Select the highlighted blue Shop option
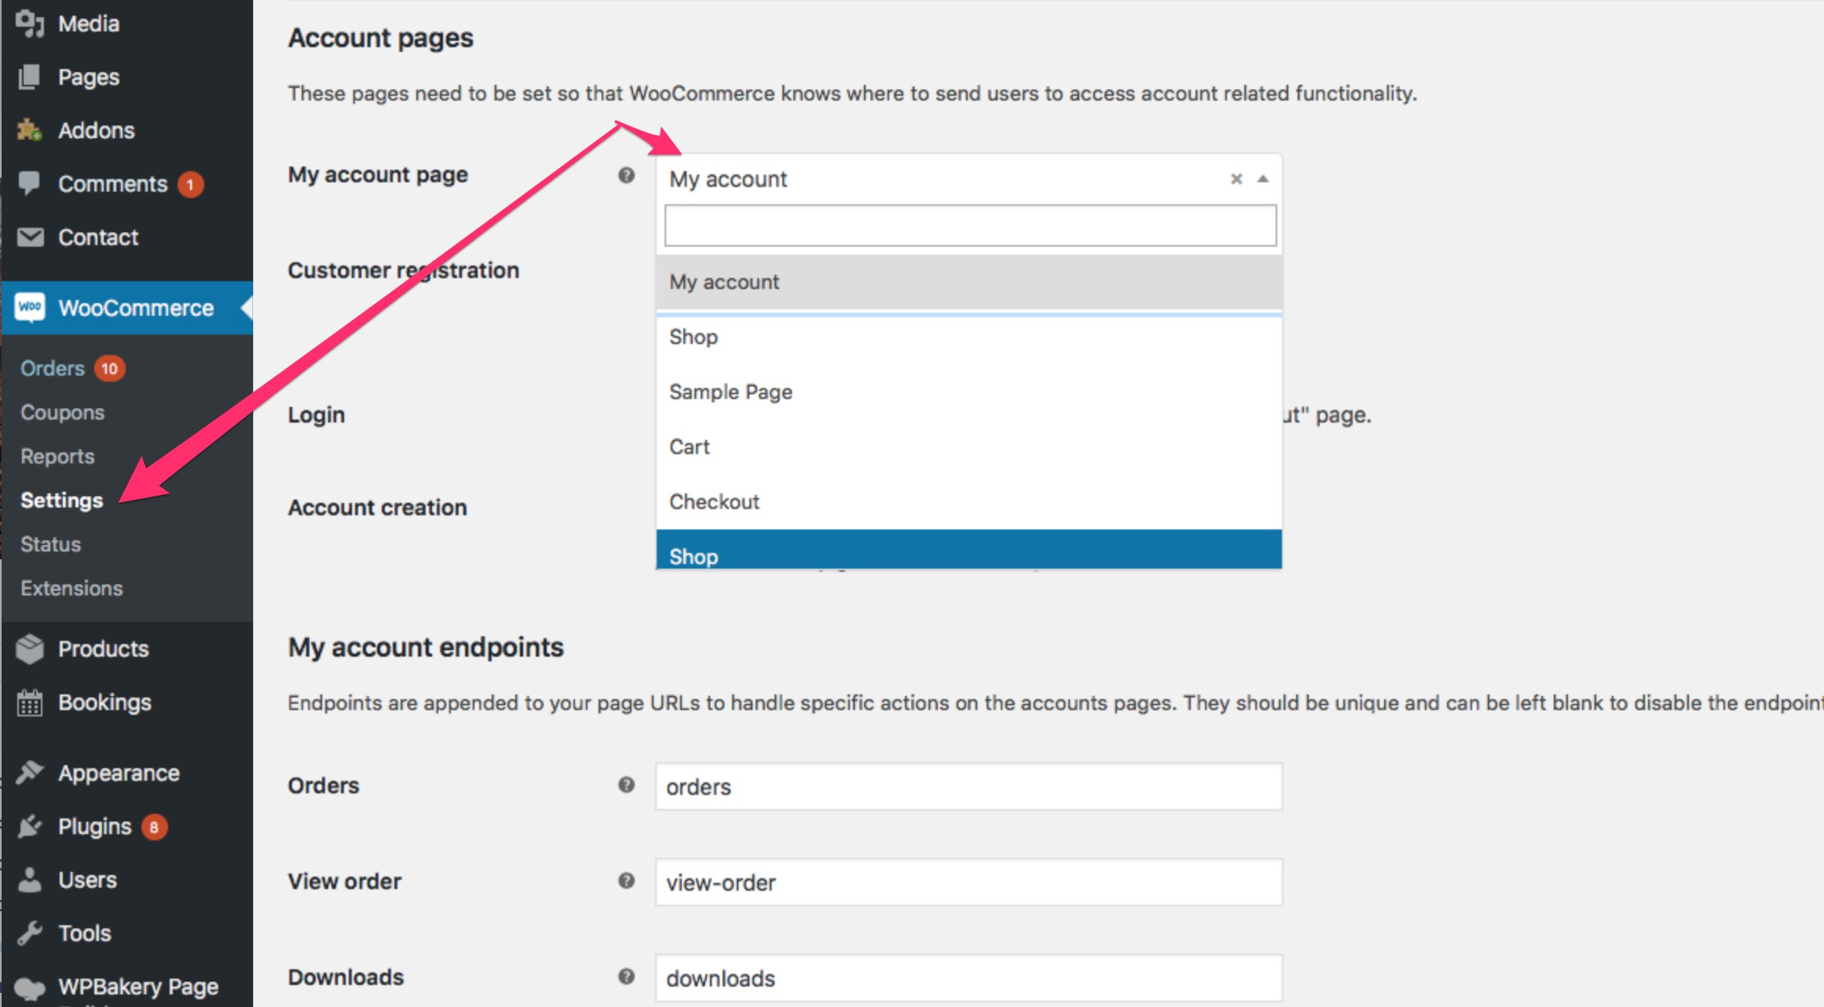 point(969,549)
